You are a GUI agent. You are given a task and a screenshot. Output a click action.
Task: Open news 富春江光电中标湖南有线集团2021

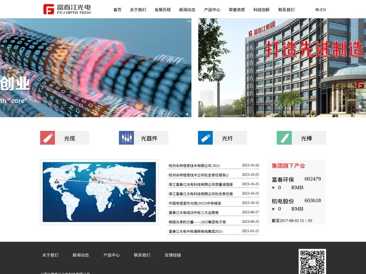(x=195, y=231)
